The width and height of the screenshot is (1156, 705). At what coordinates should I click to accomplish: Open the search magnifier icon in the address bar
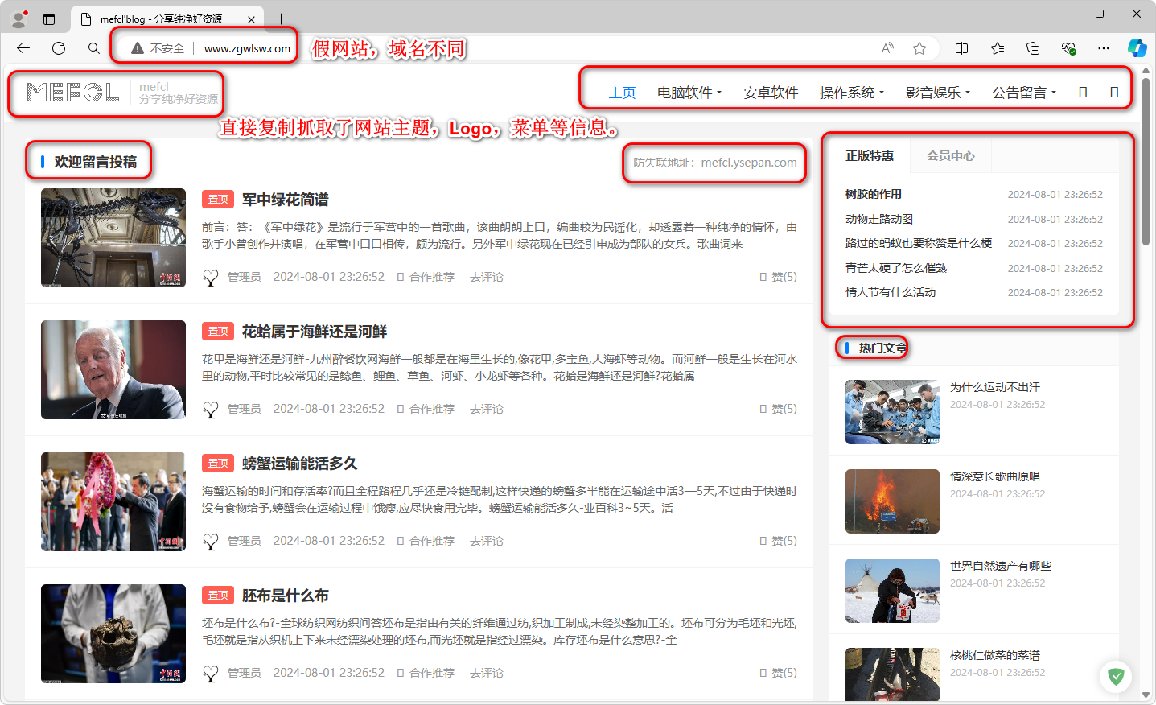pos(94,48)
